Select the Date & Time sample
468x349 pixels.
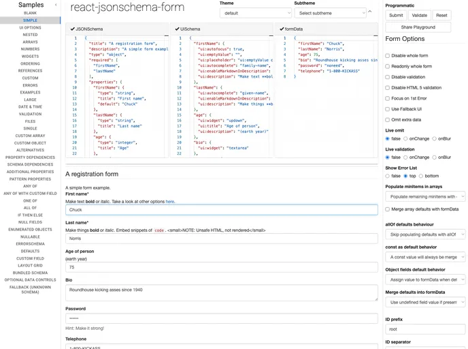pyautogui.click(x=30, y=107)
